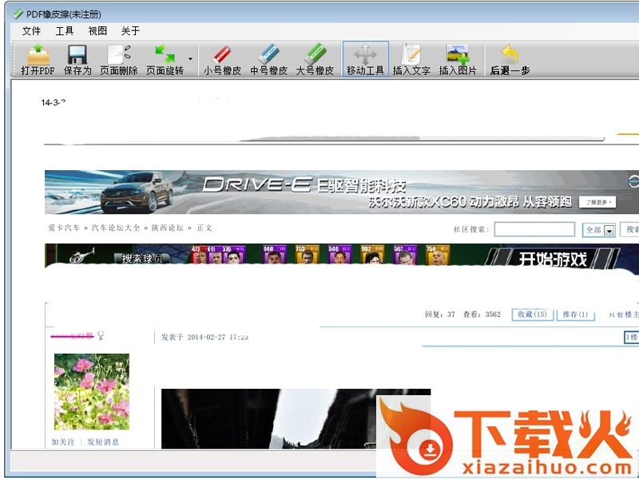Click the 爱卡汽车 breadcrumb link
The height and width of the screenshot is (479, 639).
(64, 228)
